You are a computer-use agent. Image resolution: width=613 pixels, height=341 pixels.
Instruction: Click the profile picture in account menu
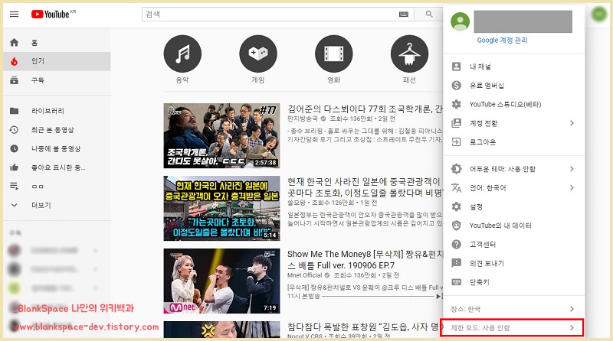click(461, 21)
